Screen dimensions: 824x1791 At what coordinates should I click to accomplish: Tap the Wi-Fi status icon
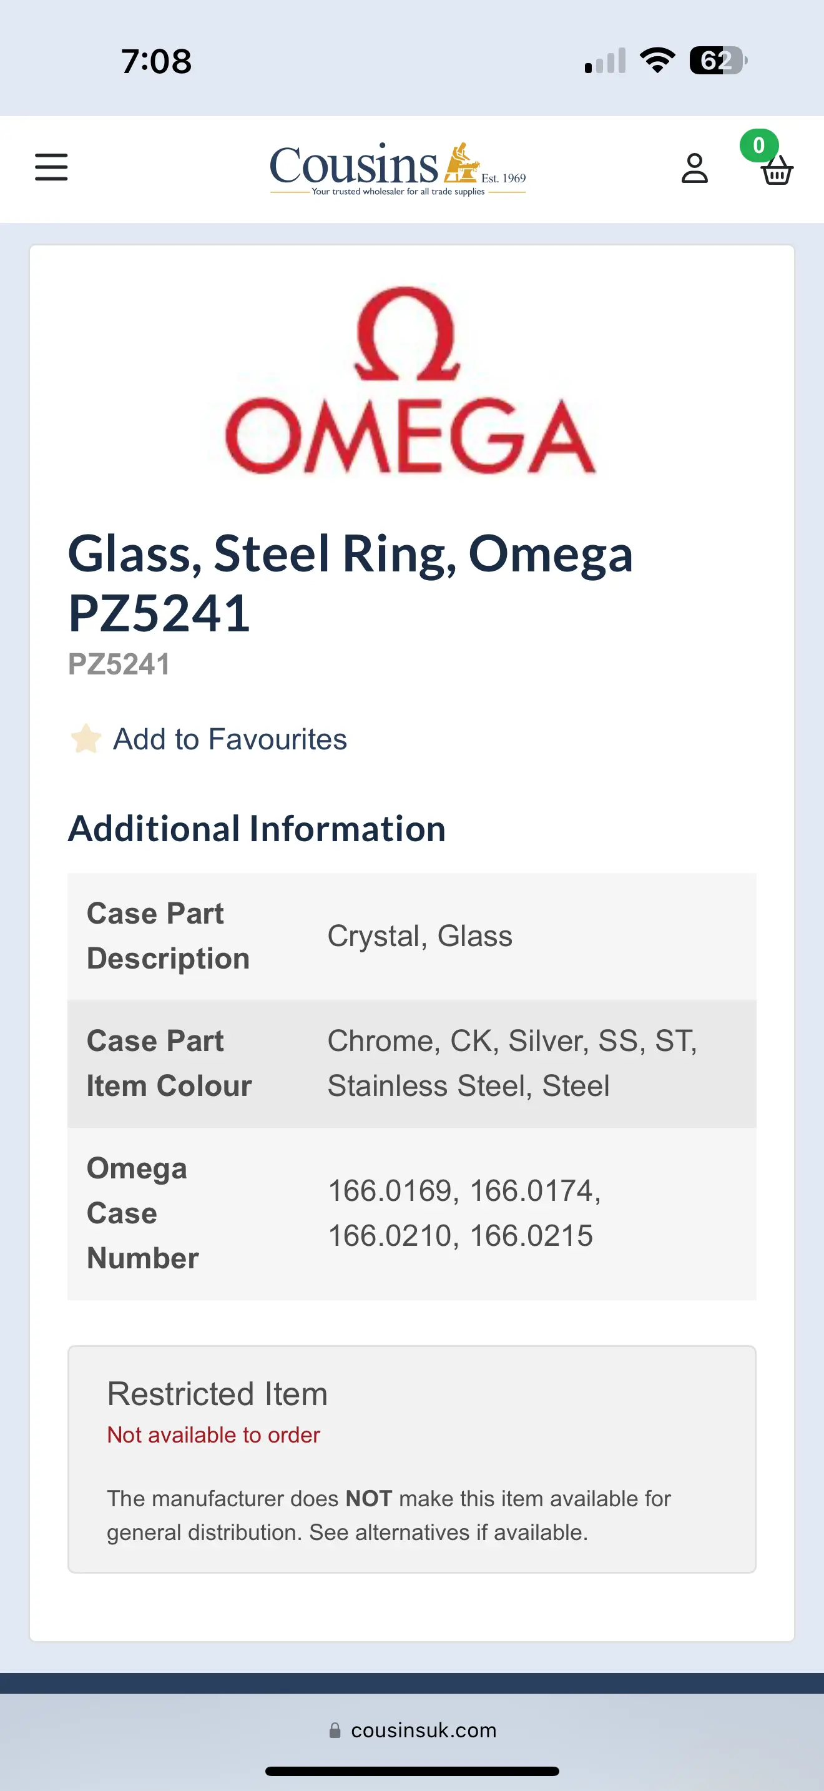(657, 60)
